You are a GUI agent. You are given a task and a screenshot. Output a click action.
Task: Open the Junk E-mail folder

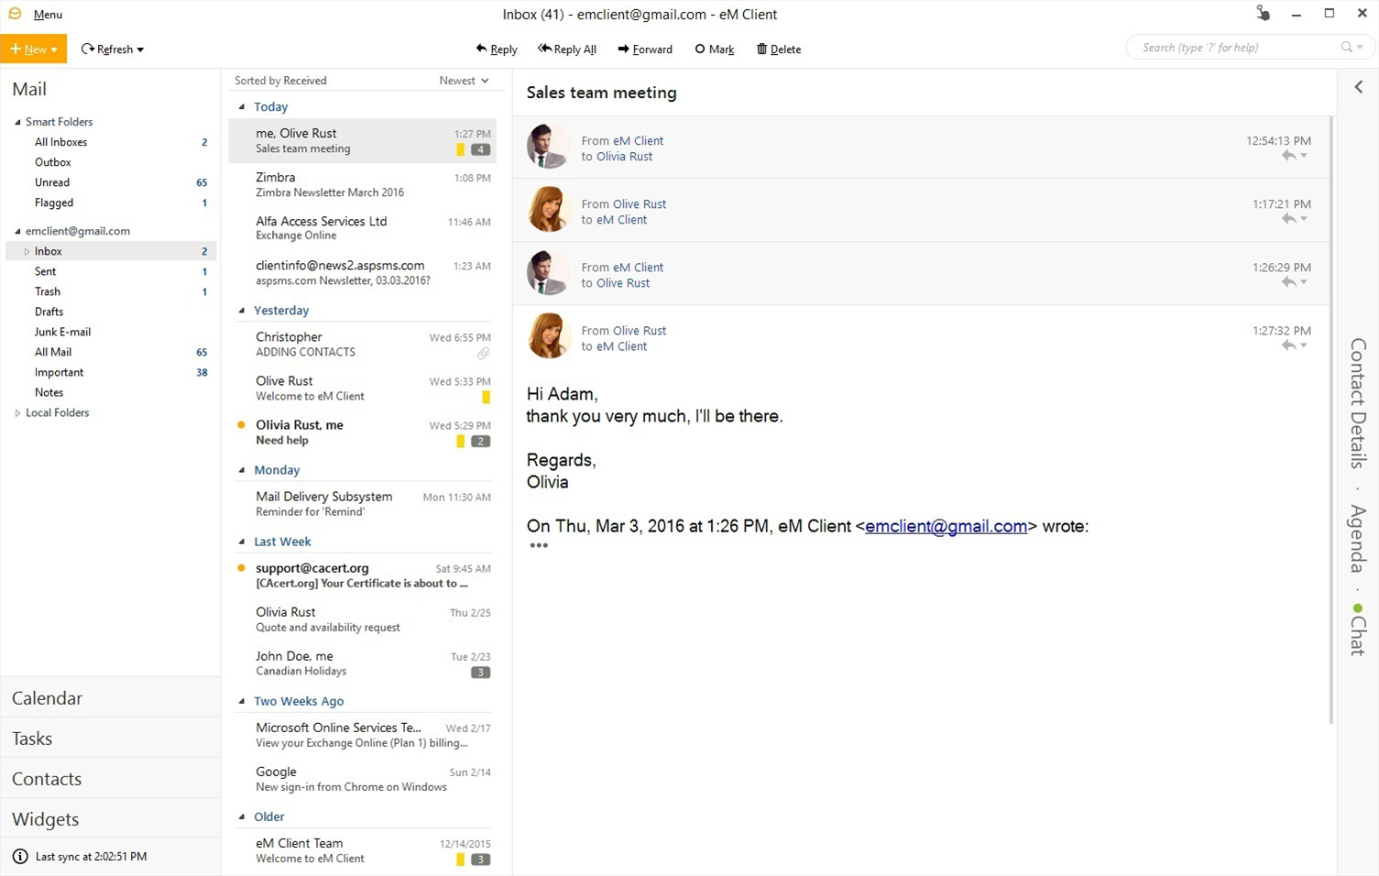click(62, 332)
